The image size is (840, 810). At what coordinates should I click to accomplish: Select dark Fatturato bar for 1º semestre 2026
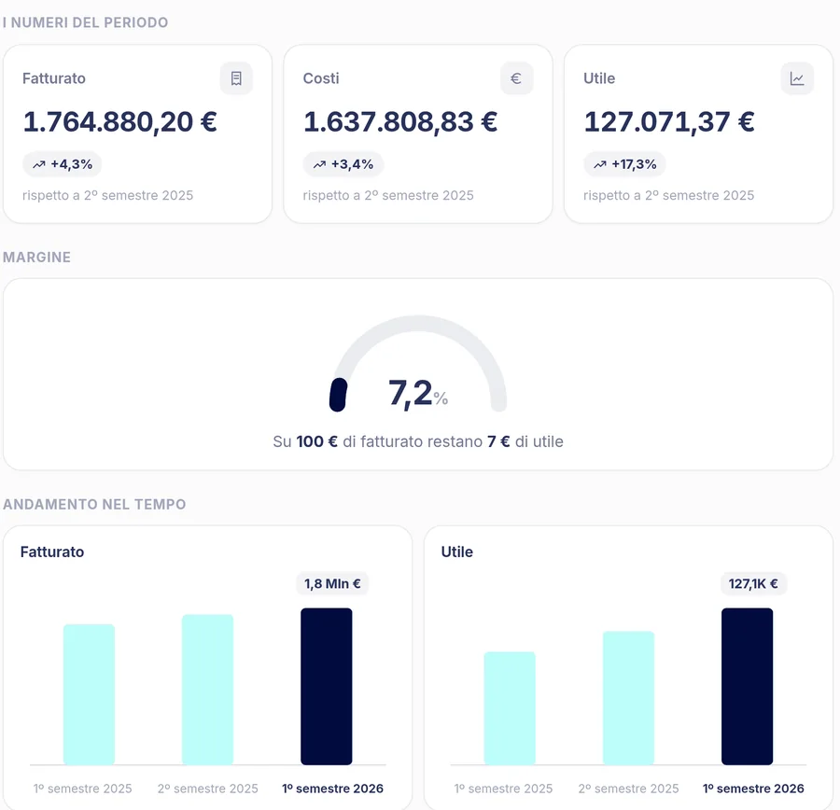(x=327, y=686)
